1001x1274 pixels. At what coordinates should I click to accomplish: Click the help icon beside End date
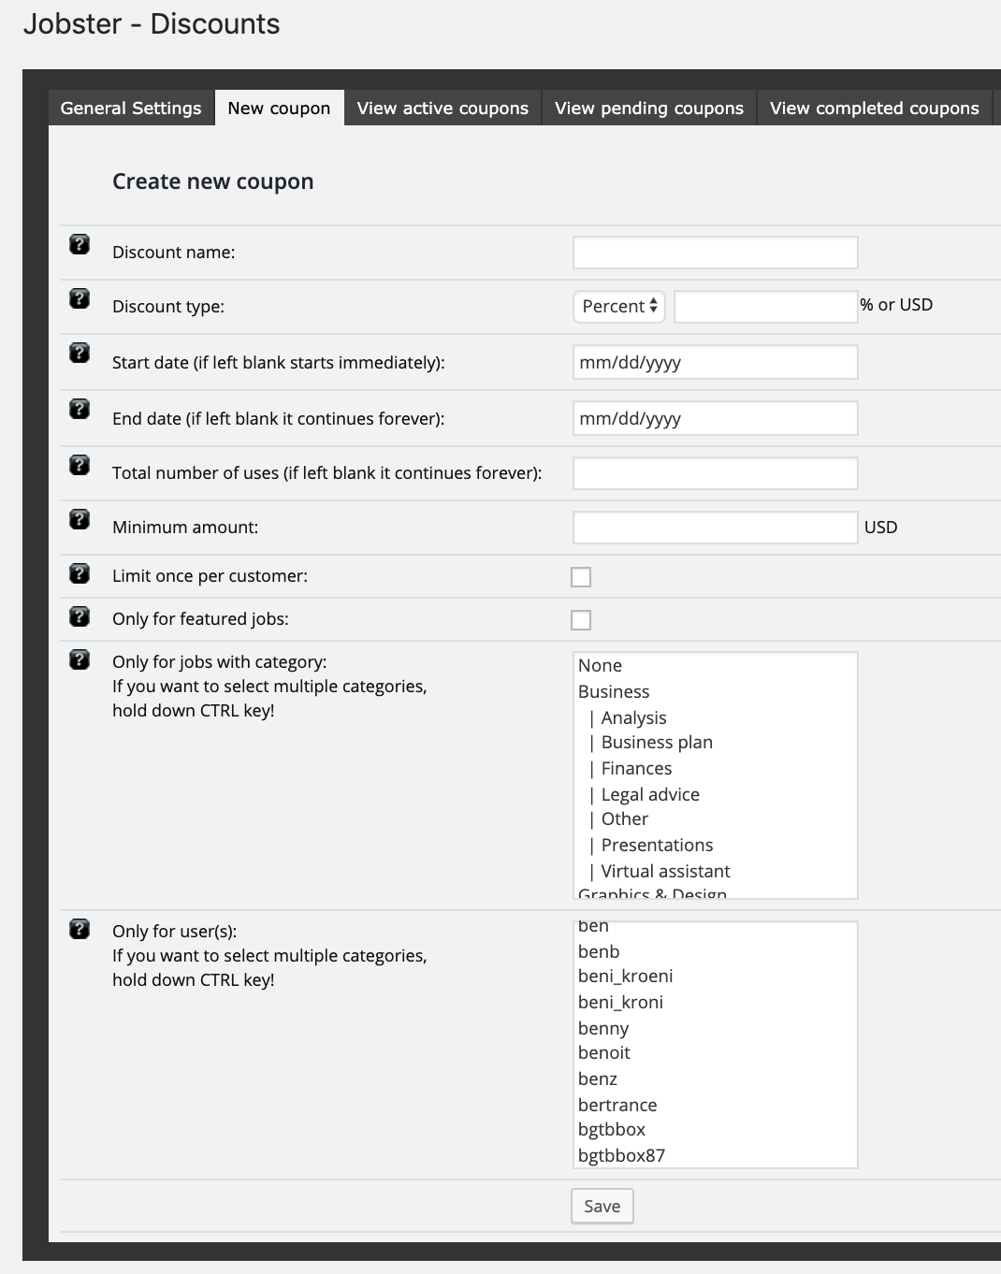click(80, 410)
